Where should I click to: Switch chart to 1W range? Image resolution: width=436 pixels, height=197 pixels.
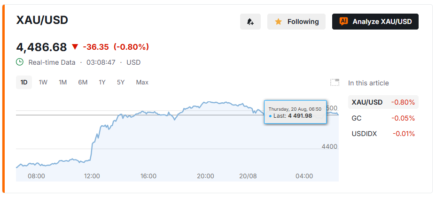pyautogui.click(x=43, y=83)
